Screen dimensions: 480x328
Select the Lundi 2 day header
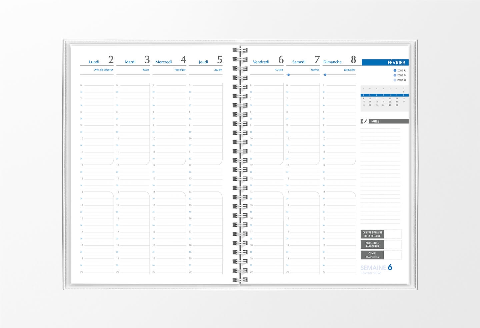point(97,61)
